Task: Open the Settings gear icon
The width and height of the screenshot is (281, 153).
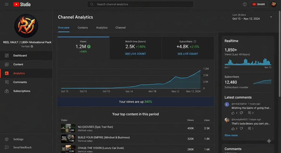Action: [x=7, y=139]
